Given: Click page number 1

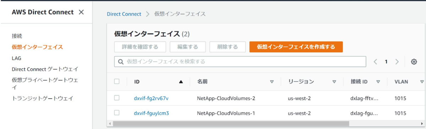Looking at the screenshot, I should [x=386, y=62].
